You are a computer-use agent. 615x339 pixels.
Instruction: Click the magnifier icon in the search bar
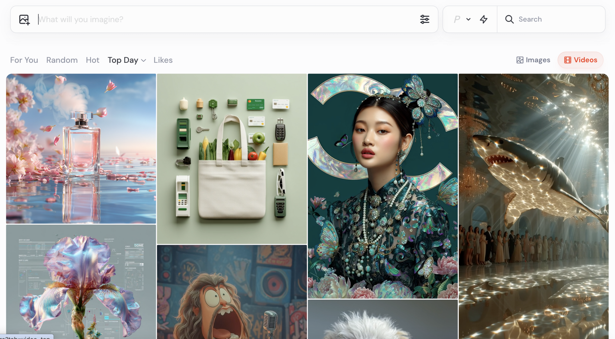pyautogui.click(x=509, y=19)
